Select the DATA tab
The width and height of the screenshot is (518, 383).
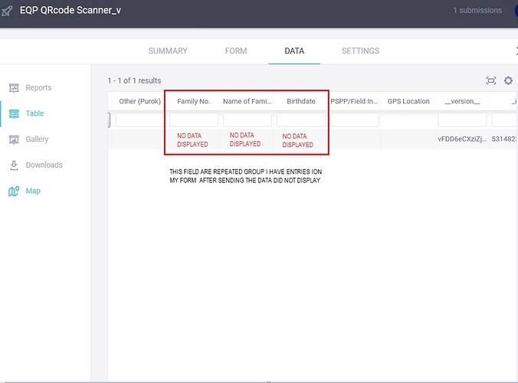point(294,51)
